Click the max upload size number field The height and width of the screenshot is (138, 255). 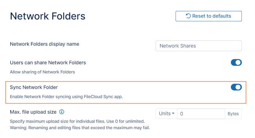(201, 114)
